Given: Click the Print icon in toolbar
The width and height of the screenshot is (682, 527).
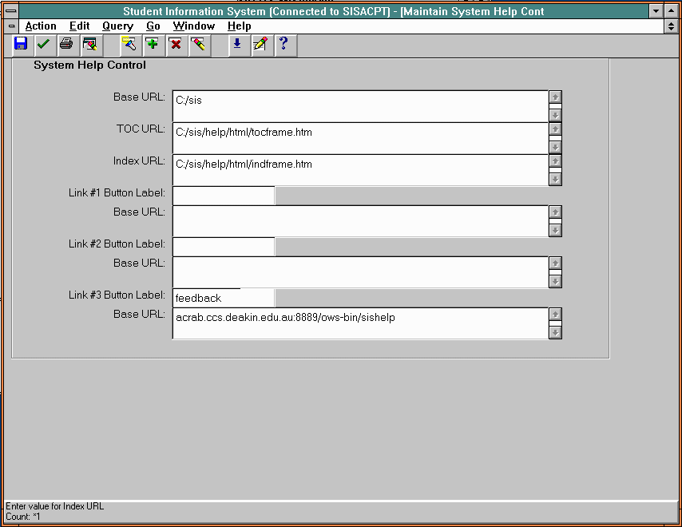Looking at the screenshot, I should (x=66, y=45).
